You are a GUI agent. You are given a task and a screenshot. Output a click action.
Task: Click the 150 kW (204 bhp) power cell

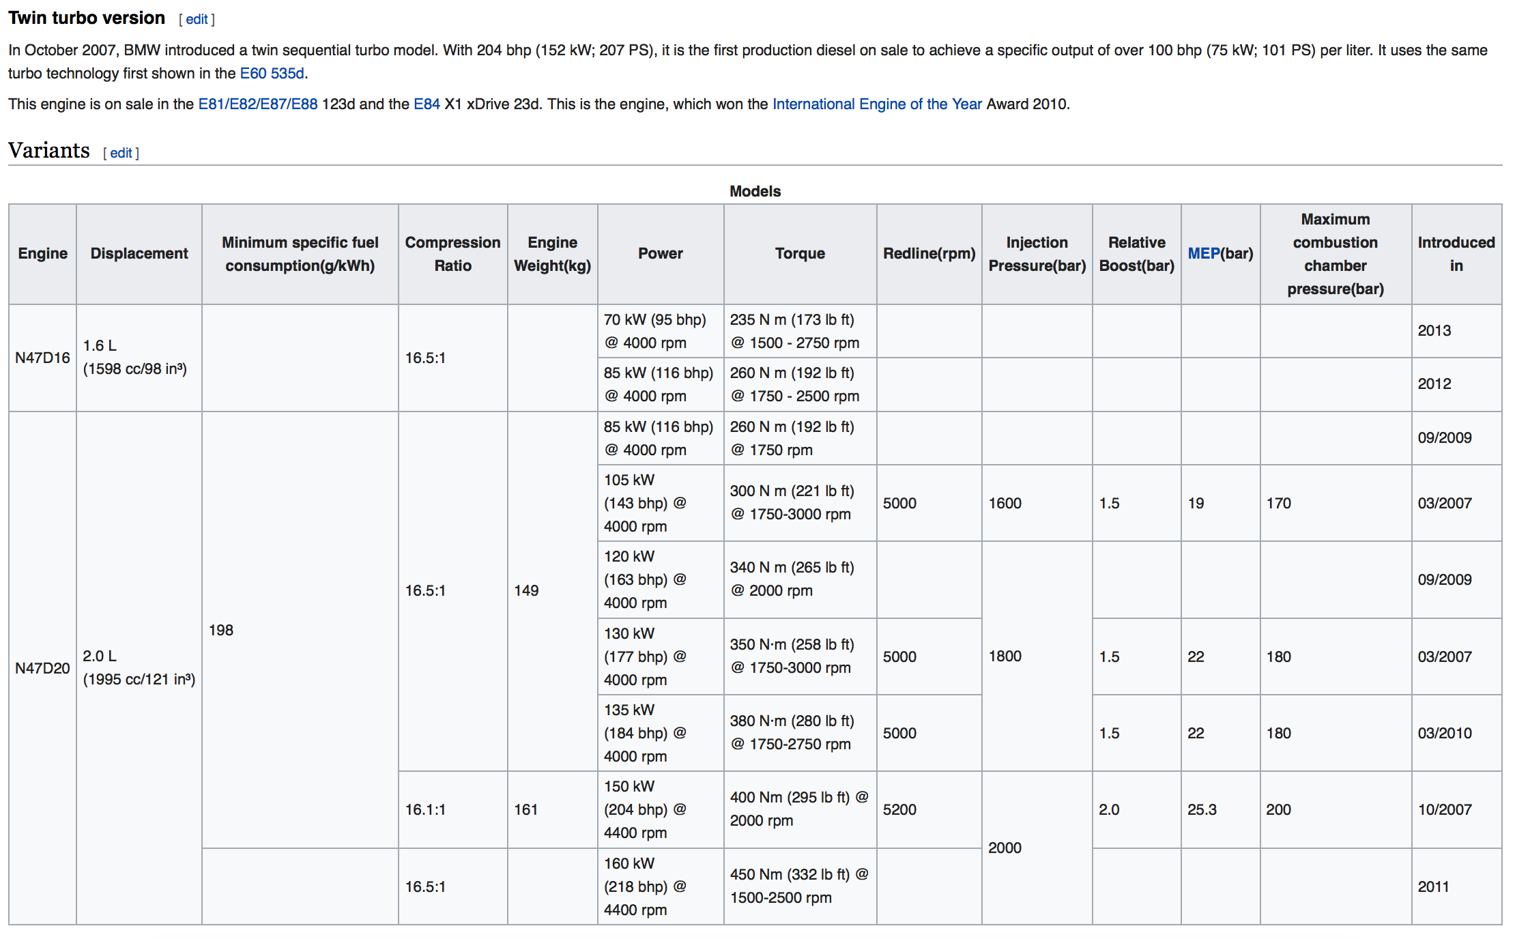(x=661, y=810)
